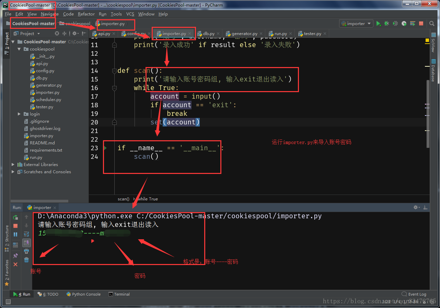Collapse all in the Project panel toolbar
This screenshot has width=440, height=308.
pos(65,33)
